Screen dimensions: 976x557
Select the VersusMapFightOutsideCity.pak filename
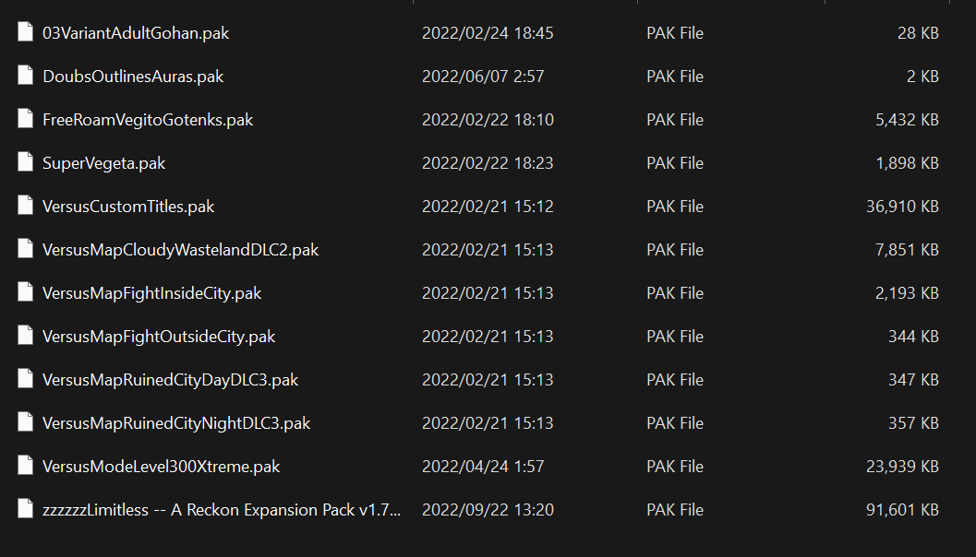(159, 337)
